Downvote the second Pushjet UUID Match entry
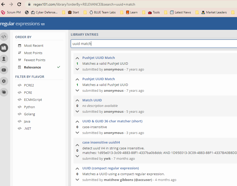 77,90
